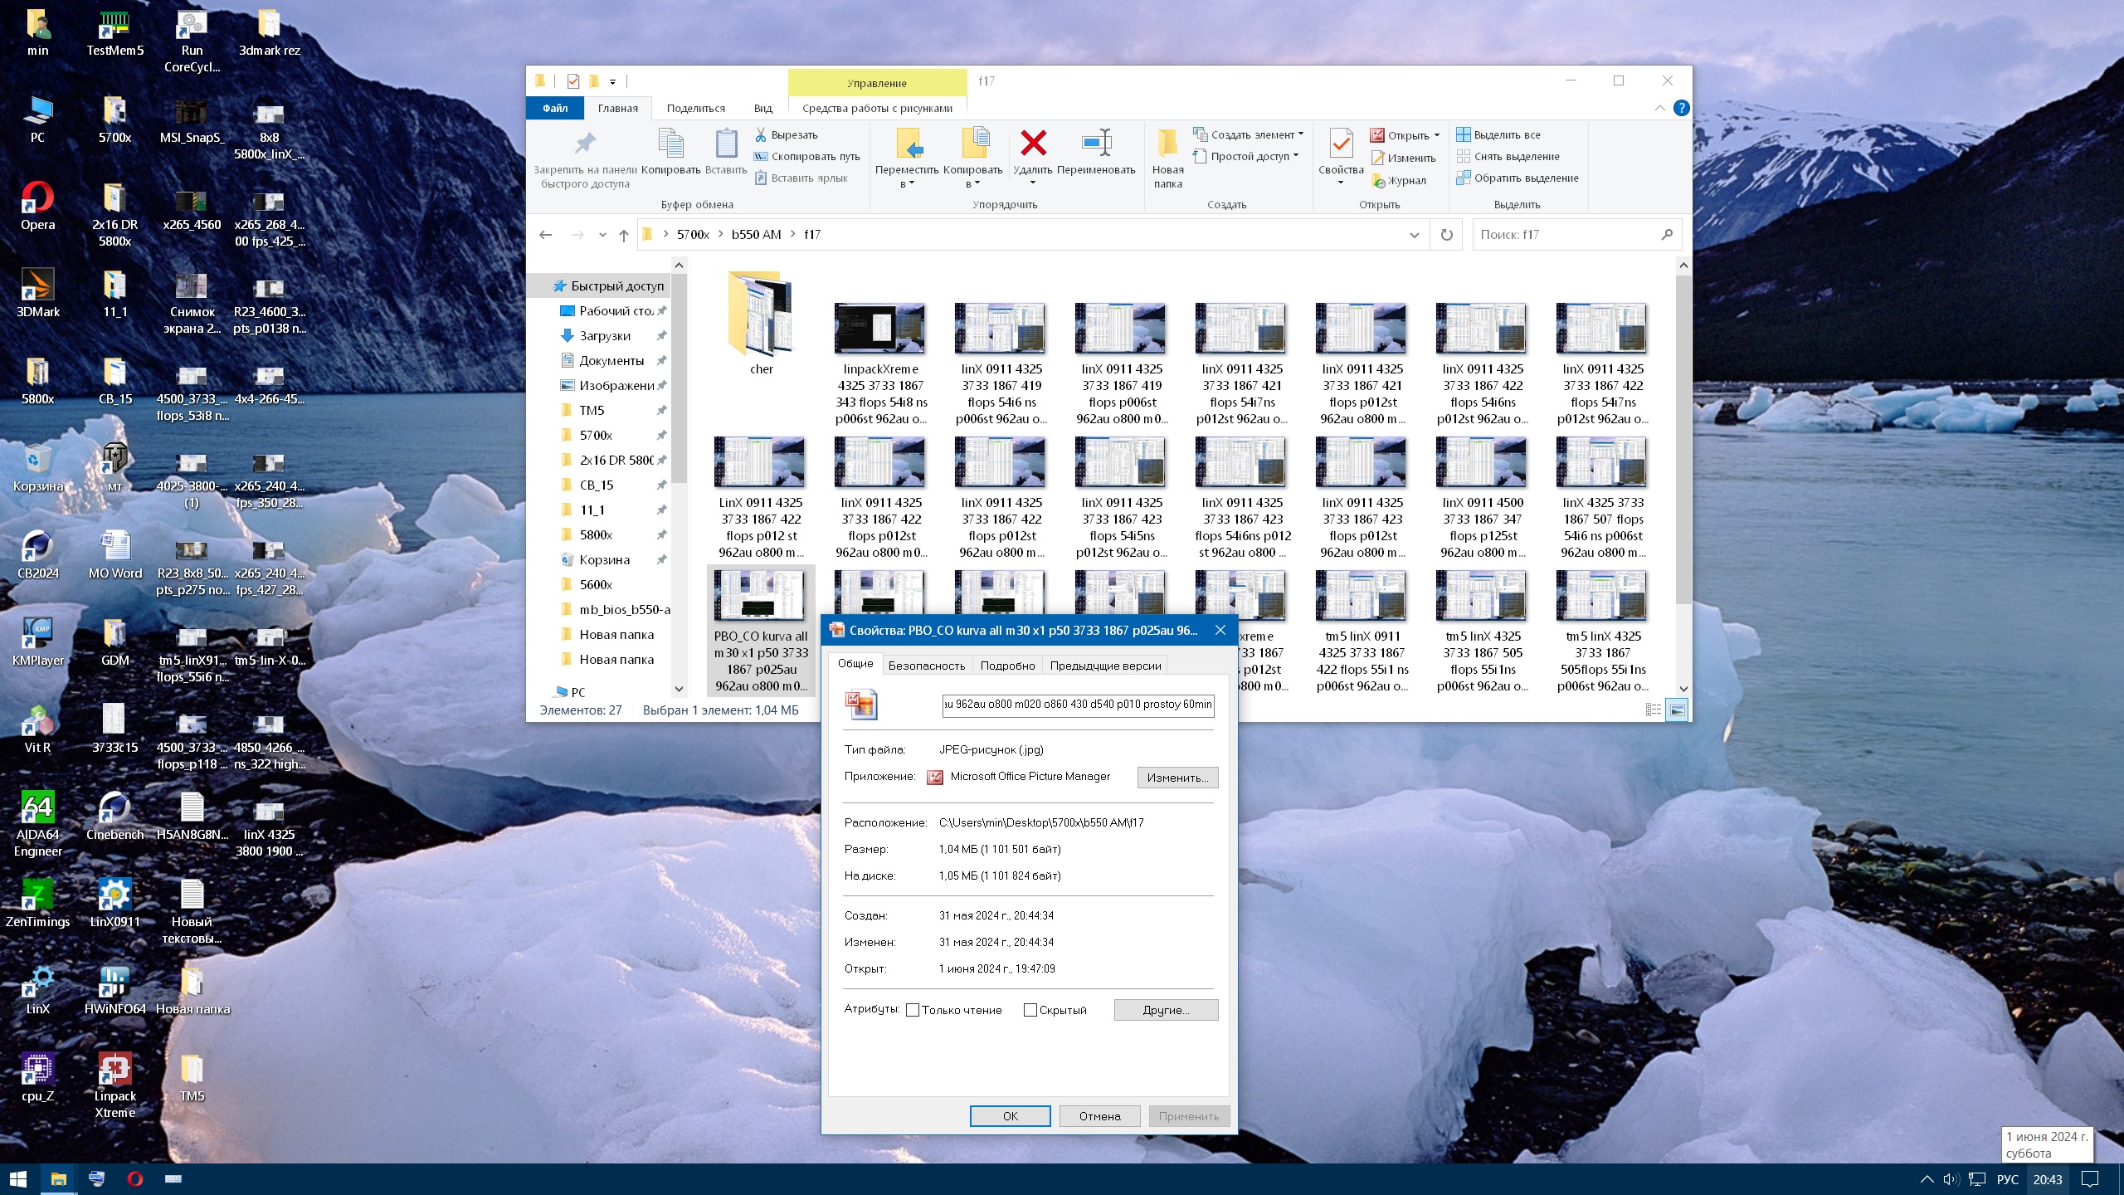This screenshot has width=2124, height=1195.
Task: Click the red Delete icon in ribbon
Action: click(1032, 144)
